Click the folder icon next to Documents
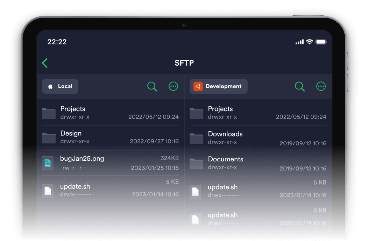This screenshot has height=241, width=368. tap(196, 163)
